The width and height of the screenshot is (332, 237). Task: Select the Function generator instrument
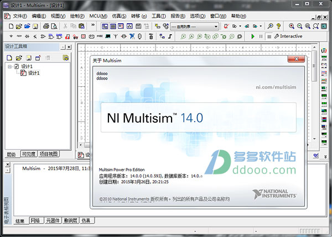pyautogui.click(x=324, y=58)
